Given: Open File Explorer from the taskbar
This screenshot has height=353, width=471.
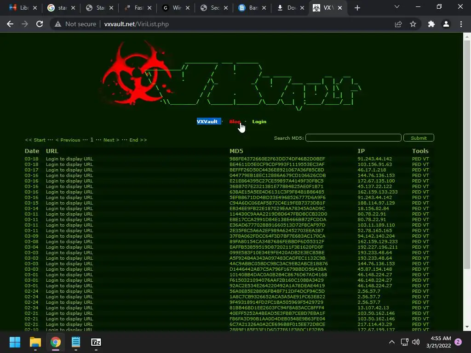Looking at the screenshot, I should pos(35,342).
